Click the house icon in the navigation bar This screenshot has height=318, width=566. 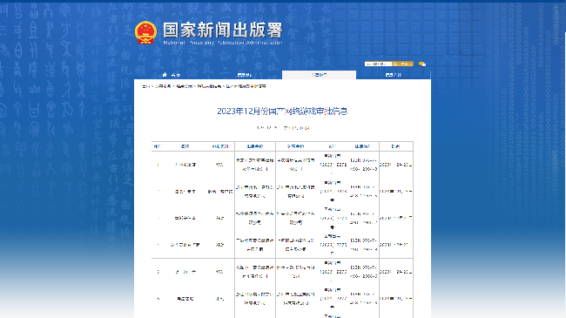pos(165,75)
